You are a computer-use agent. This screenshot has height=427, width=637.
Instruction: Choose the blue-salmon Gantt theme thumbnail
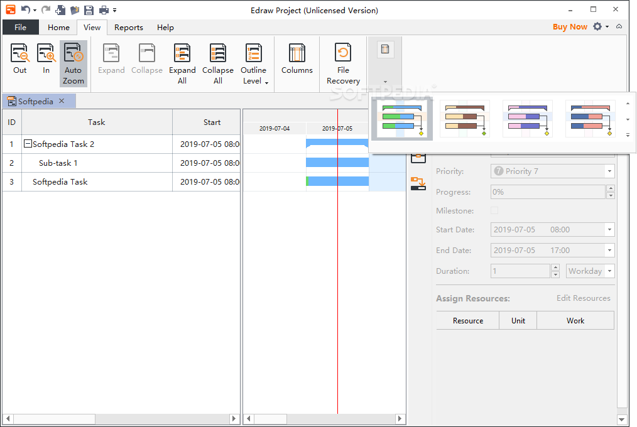click(x=591, y=119)
